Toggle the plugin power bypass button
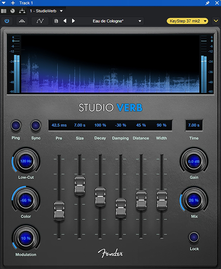Viewport: 221px width, 269px height. click(x=7, y=21)
